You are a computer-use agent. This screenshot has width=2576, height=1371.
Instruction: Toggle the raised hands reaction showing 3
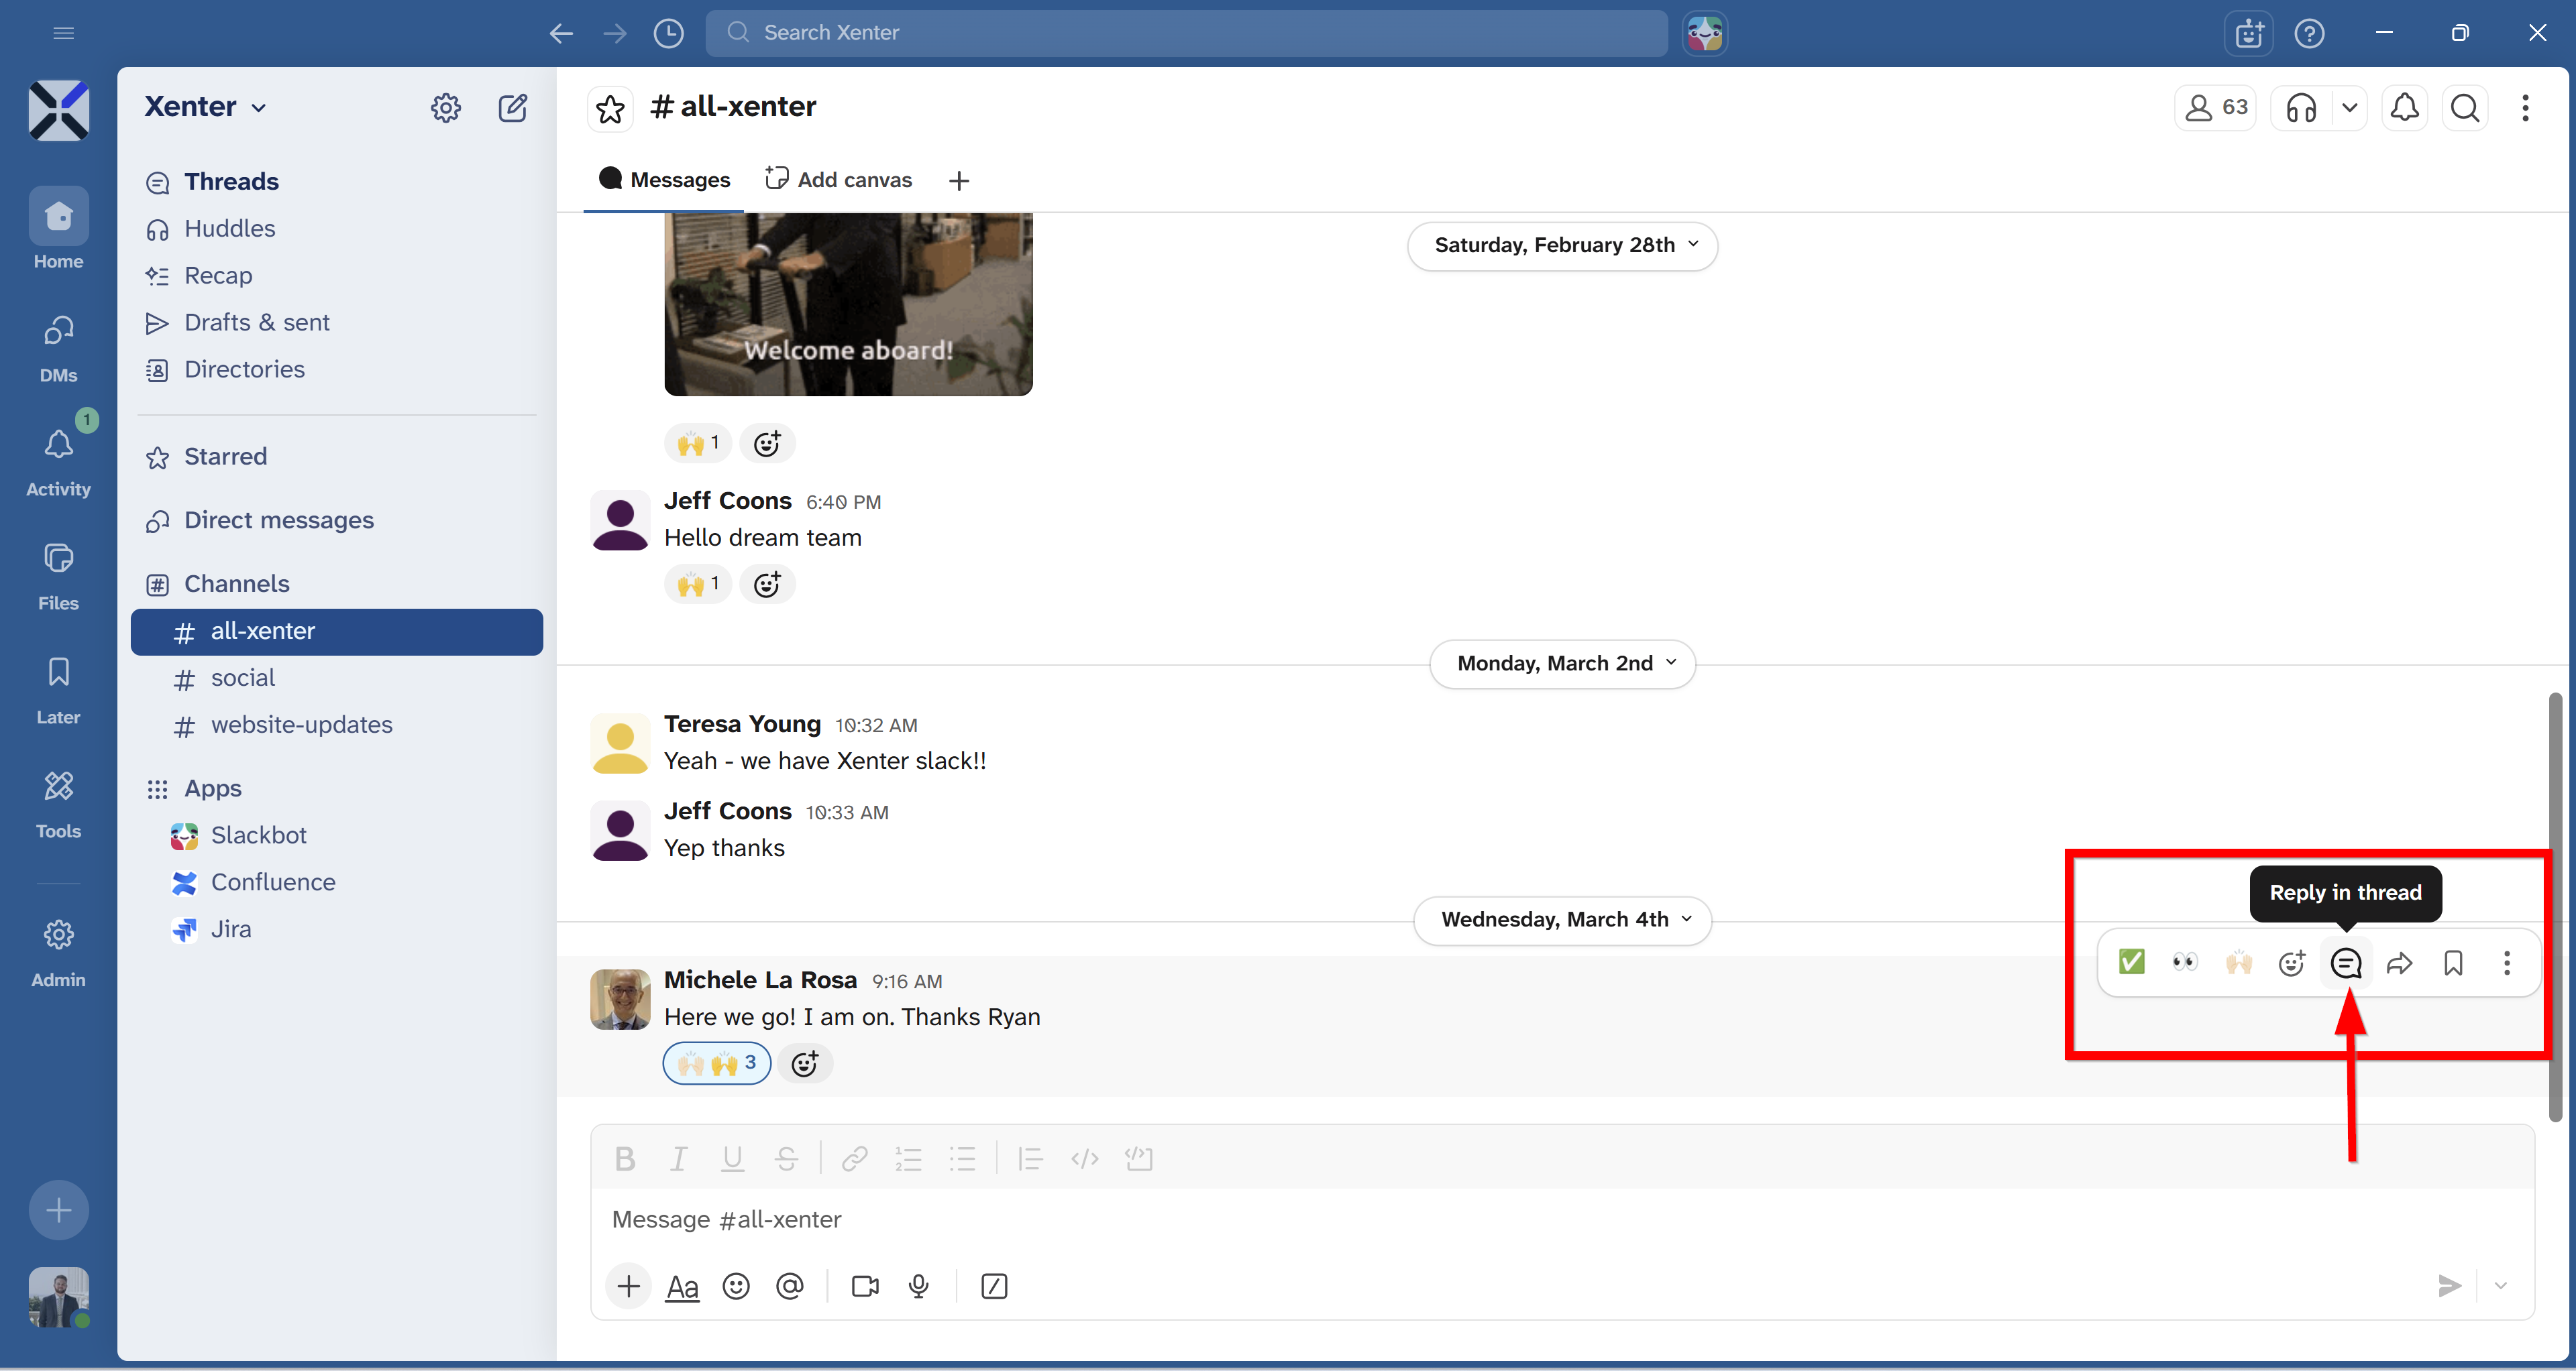(716, 1063)
